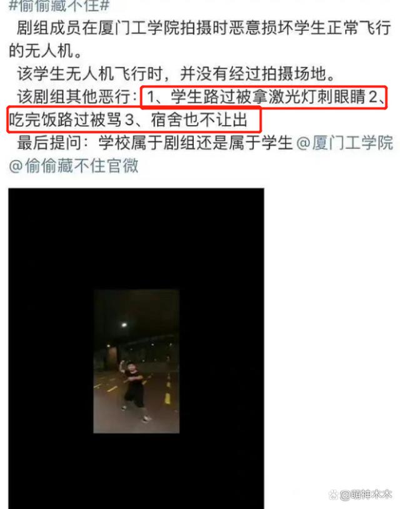Click the text 并没有经过拍摄场地
The width and height of the screenshot is (400, 509).
pos(253,74)
